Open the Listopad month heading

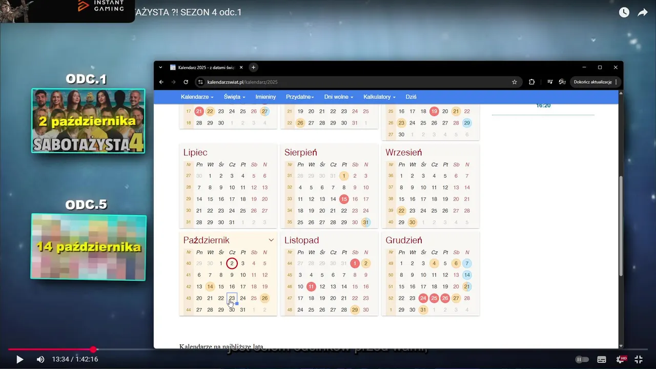coord(302,240)
